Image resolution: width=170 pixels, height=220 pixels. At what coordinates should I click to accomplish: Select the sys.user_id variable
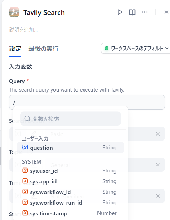coord(70,171)
